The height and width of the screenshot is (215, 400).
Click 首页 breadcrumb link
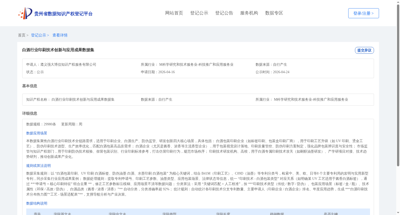click(22, 35)
